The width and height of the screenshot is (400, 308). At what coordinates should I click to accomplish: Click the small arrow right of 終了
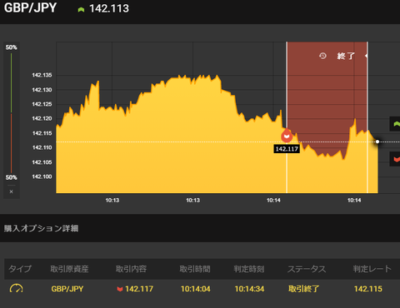coord(366,56)
